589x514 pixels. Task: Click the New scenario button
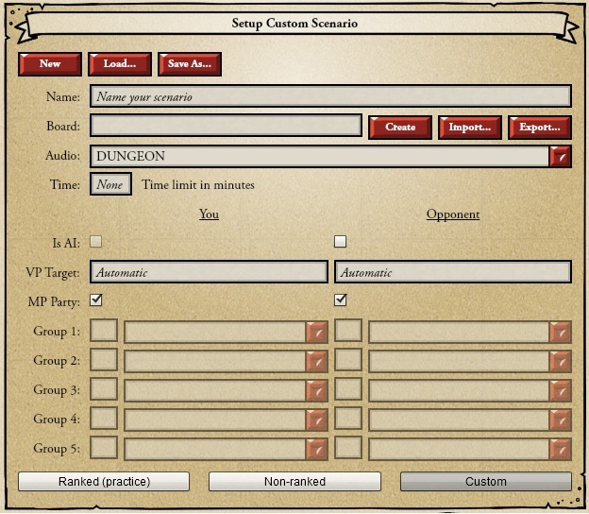pyautogui.click(x=50, y=64)
